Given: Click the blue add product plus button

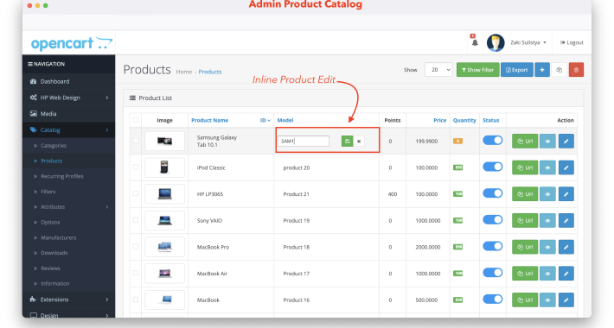Looking at the screenshot, I should [x=542, y=70].
